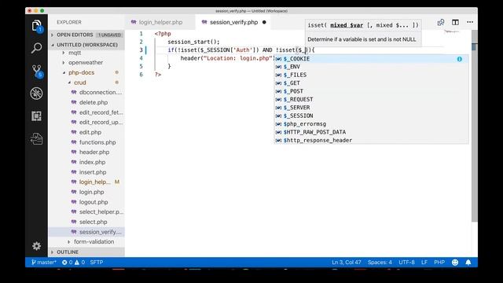Change language mode via PHP
The height and width of the screenshot is (283, 503).
pyautogui.click(x=439, y=262)
